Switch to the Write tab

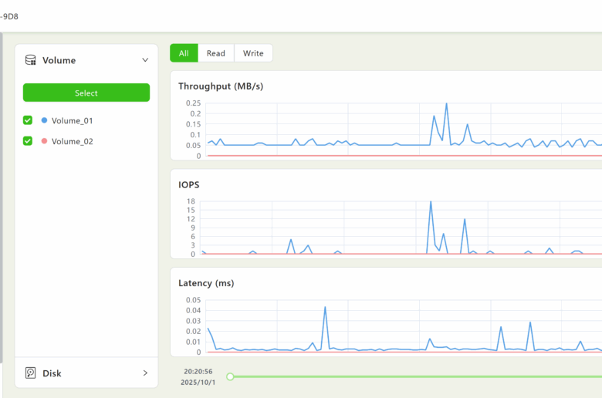[253, 53]
